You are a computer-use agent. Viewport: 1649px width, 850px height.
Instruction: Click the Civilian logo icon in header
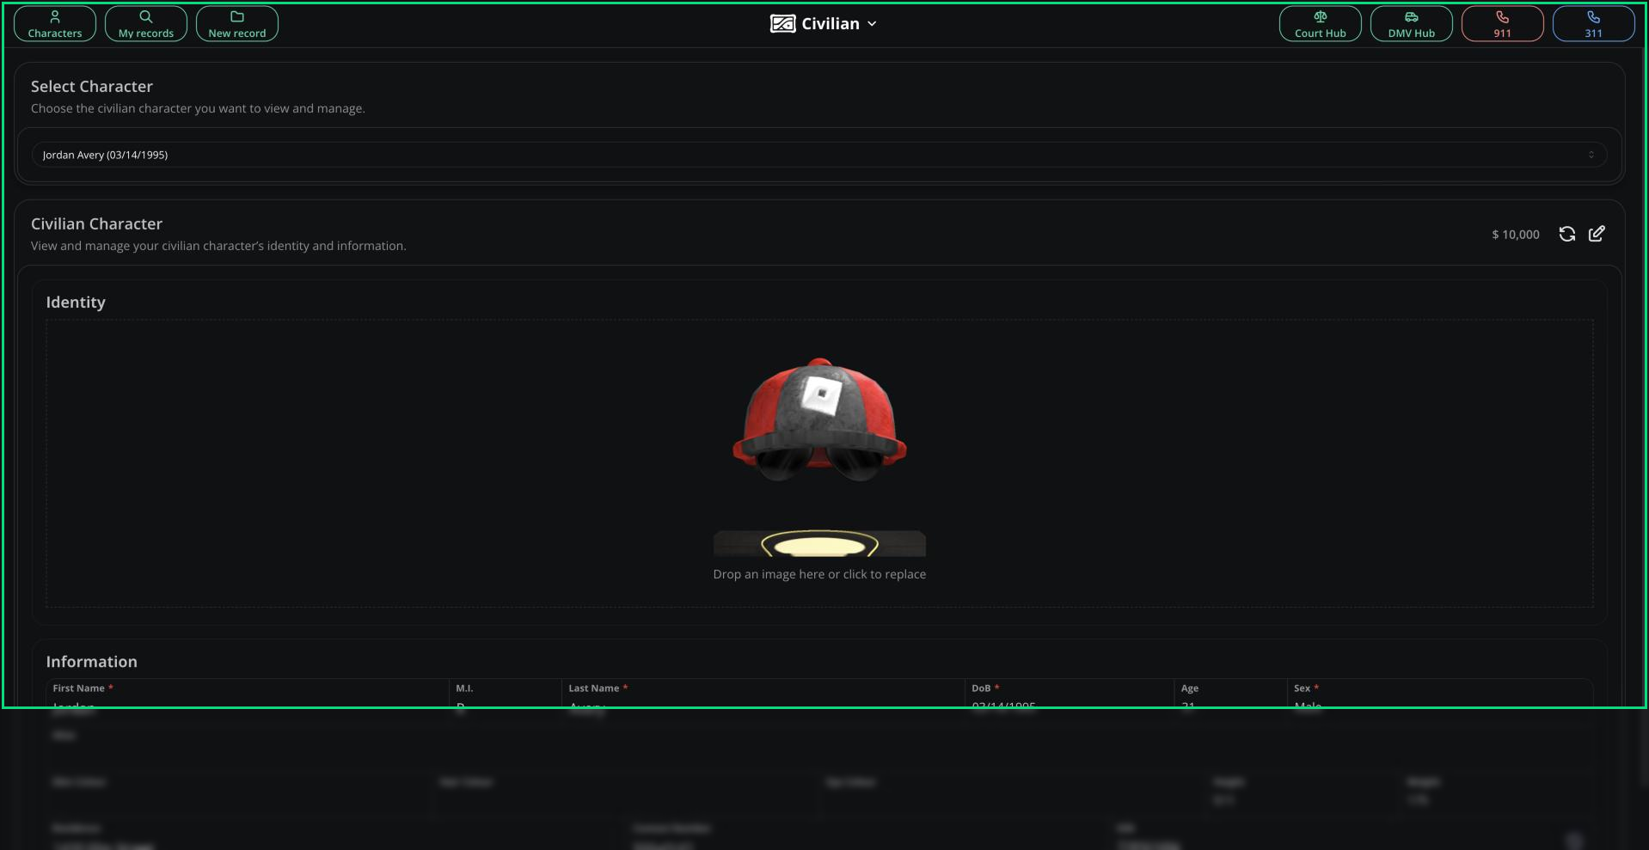point(782,24)
